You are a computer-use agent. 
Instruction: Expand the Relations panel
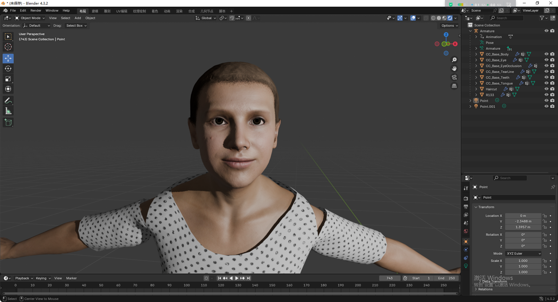click(485, 289)
